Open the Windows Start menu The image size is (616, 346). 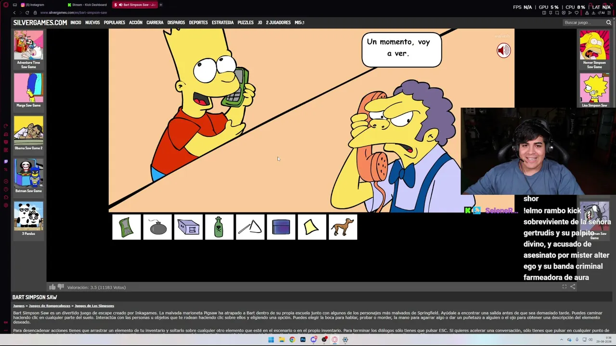271,340
